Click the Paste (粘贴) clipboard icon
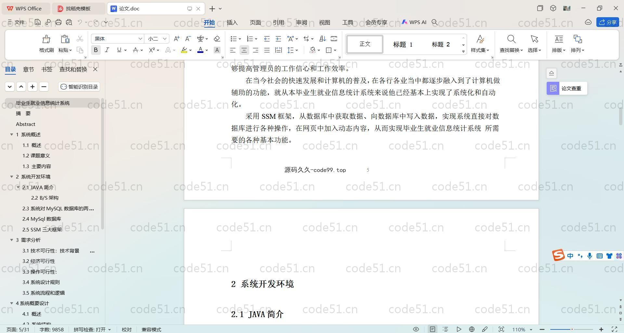The image size is (624, 333). click(65, 39)
